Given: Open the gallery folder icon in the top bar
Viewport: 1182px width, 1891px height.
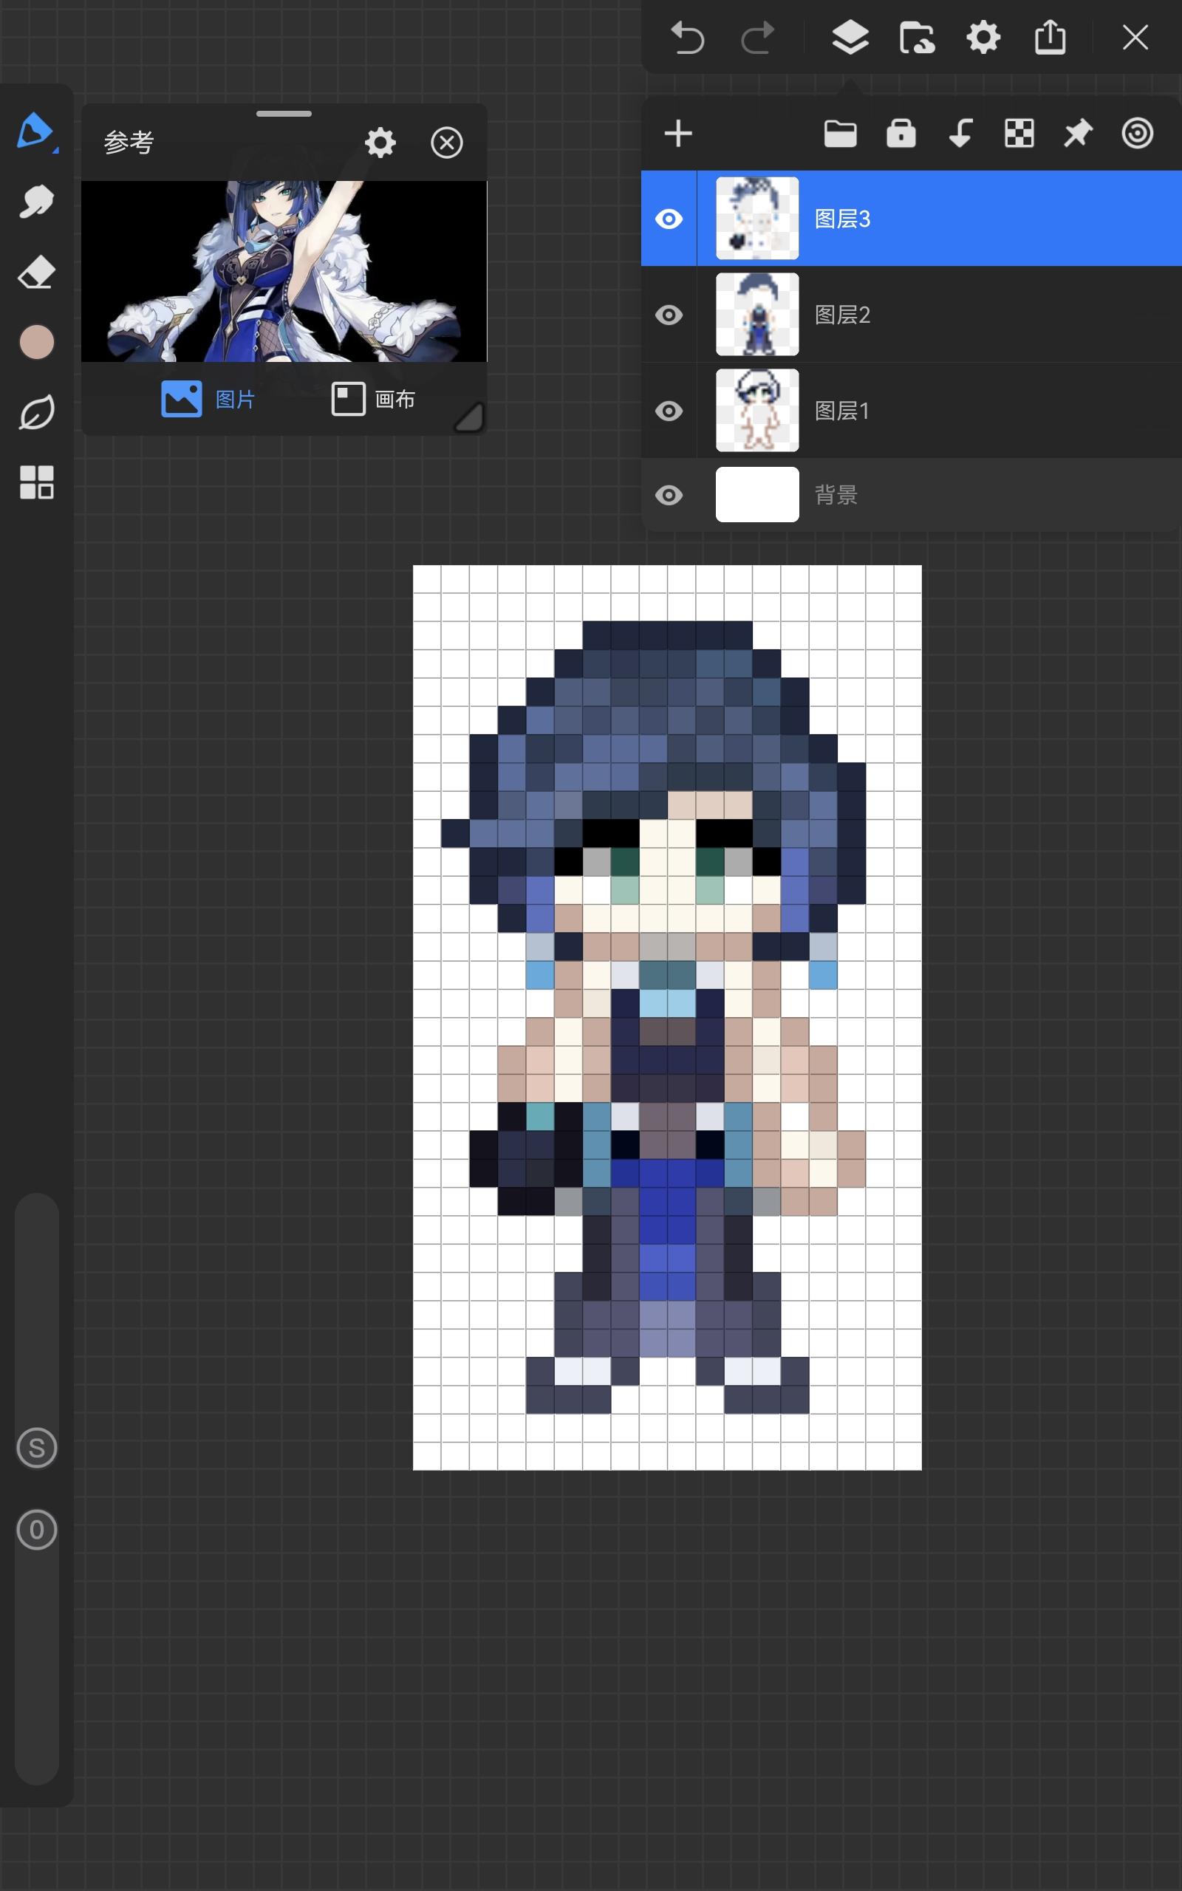Looking at the screenshot, I should coord(916,38).
